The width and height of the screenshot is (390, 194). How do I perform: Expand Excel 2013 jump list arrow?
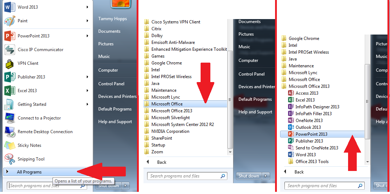pyautogui.click(x=87, y=91)
